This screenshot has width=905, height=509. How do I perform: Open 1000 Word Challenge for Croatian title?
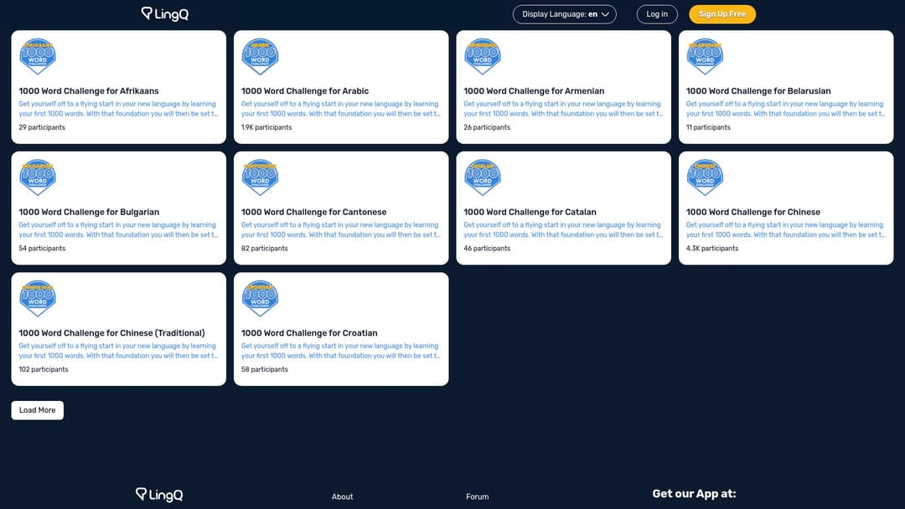click(x=309, y=333)
